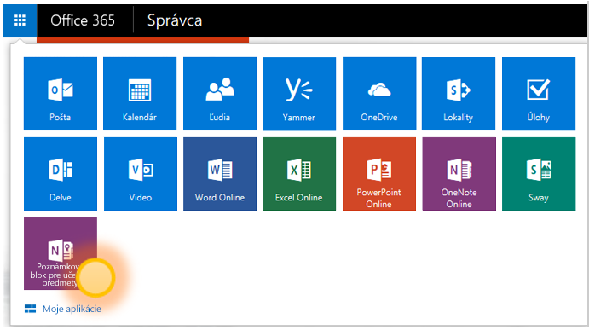This screenshot has height=330, width=589.
Task: Launch the Yammer tile
Action: 299,94
